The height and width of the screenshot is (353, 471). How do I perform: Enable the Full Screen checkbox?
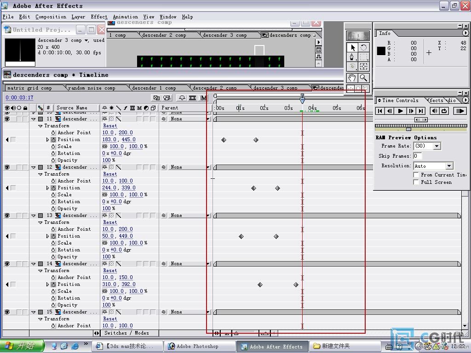click(416, 182)
